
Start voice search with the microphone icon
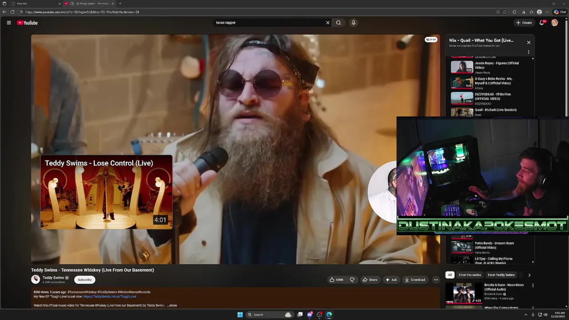(x=353, y=23)
